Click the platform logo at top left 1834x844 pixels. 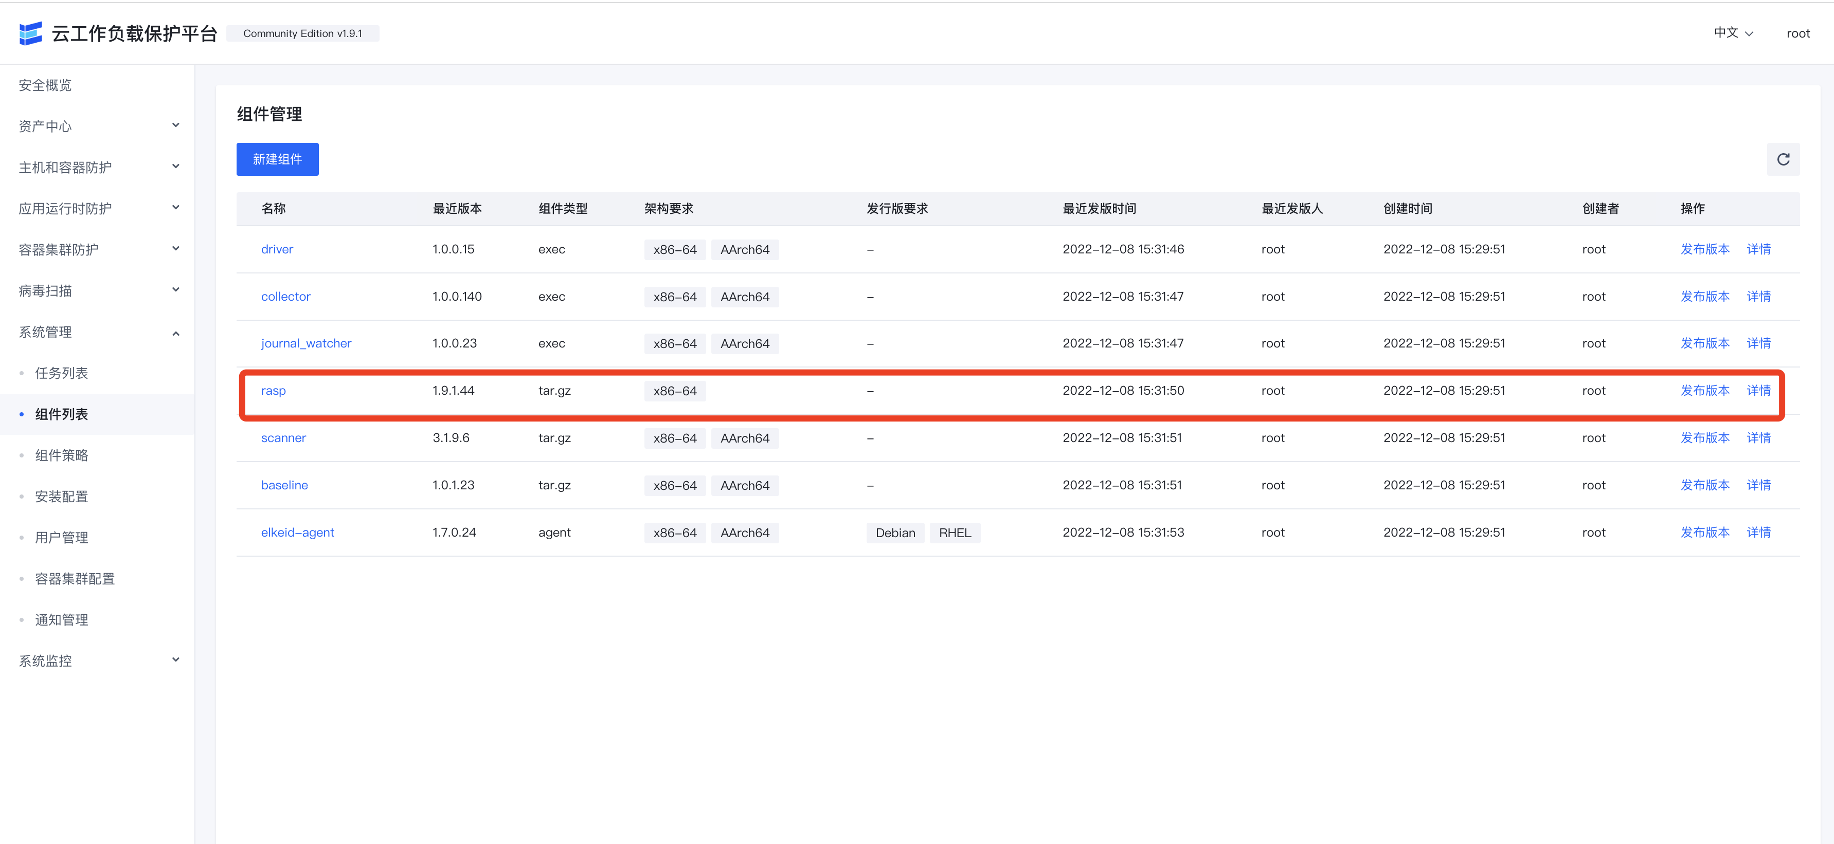pos(31,33)
